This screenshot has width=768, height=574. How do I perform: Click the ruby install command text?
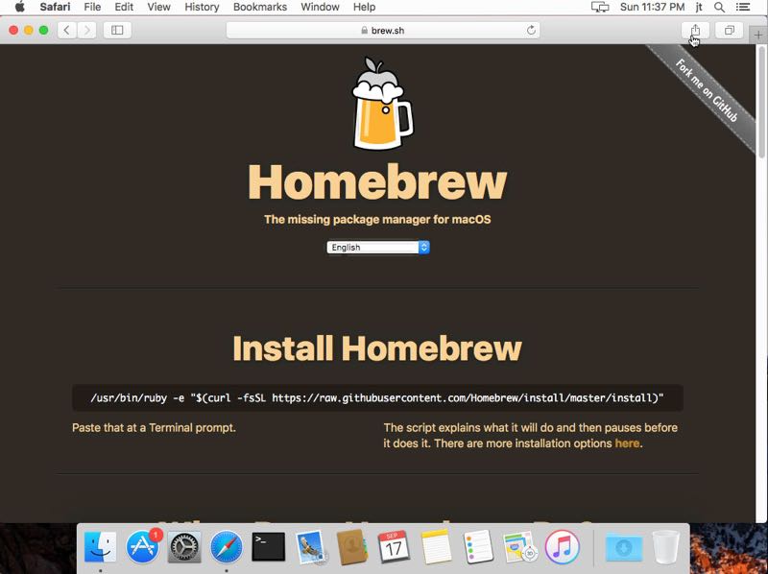click(x=377, y=397)
